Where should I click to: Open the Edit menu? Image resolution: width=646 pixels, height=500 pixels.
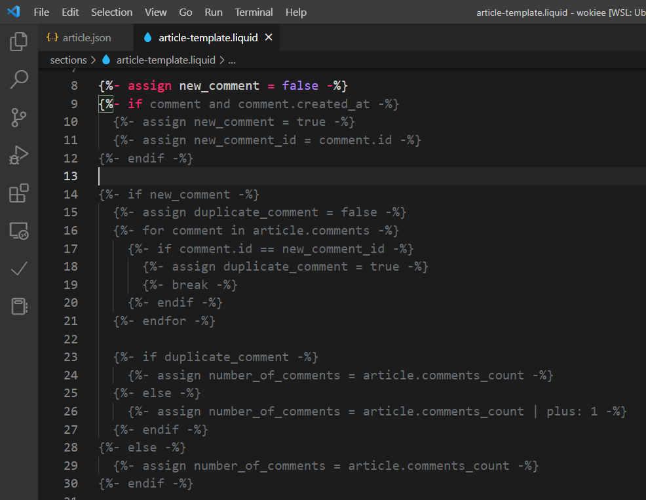point(70,12)
